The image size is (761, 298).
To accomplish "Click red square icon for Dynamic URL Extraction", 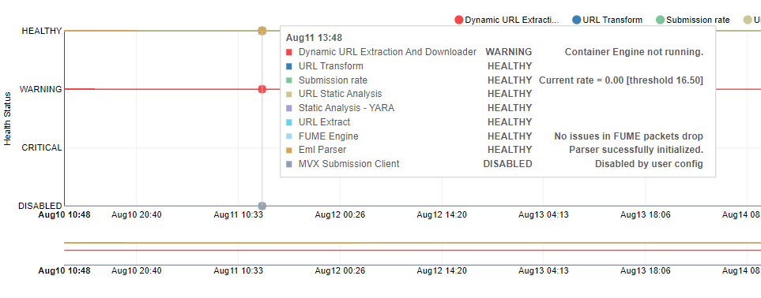I will click(x=289, y=52).
